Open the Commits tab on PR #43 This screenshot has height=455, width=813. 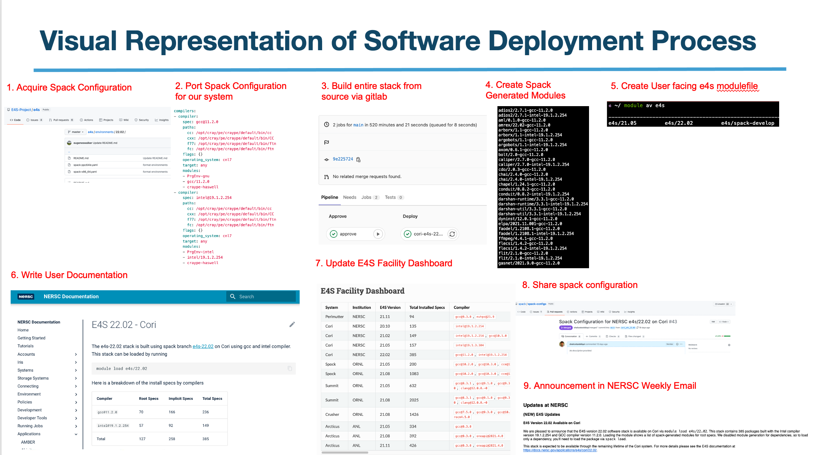tap(593, 336)
